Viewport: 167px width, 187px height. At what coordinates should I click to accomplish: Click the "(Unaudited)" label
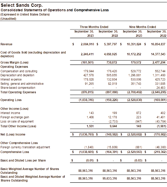pos(8,19)
